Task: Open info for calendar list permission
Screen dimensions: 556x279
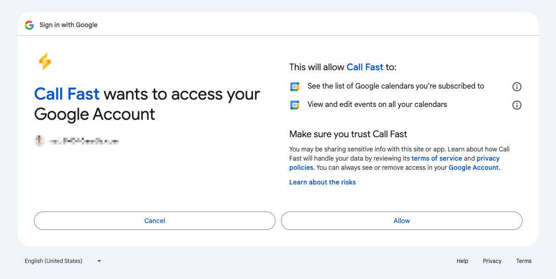Action: coord(517,87)
